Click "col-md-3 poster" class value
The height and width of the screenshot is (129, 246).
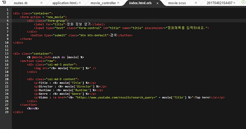(60, 64)
